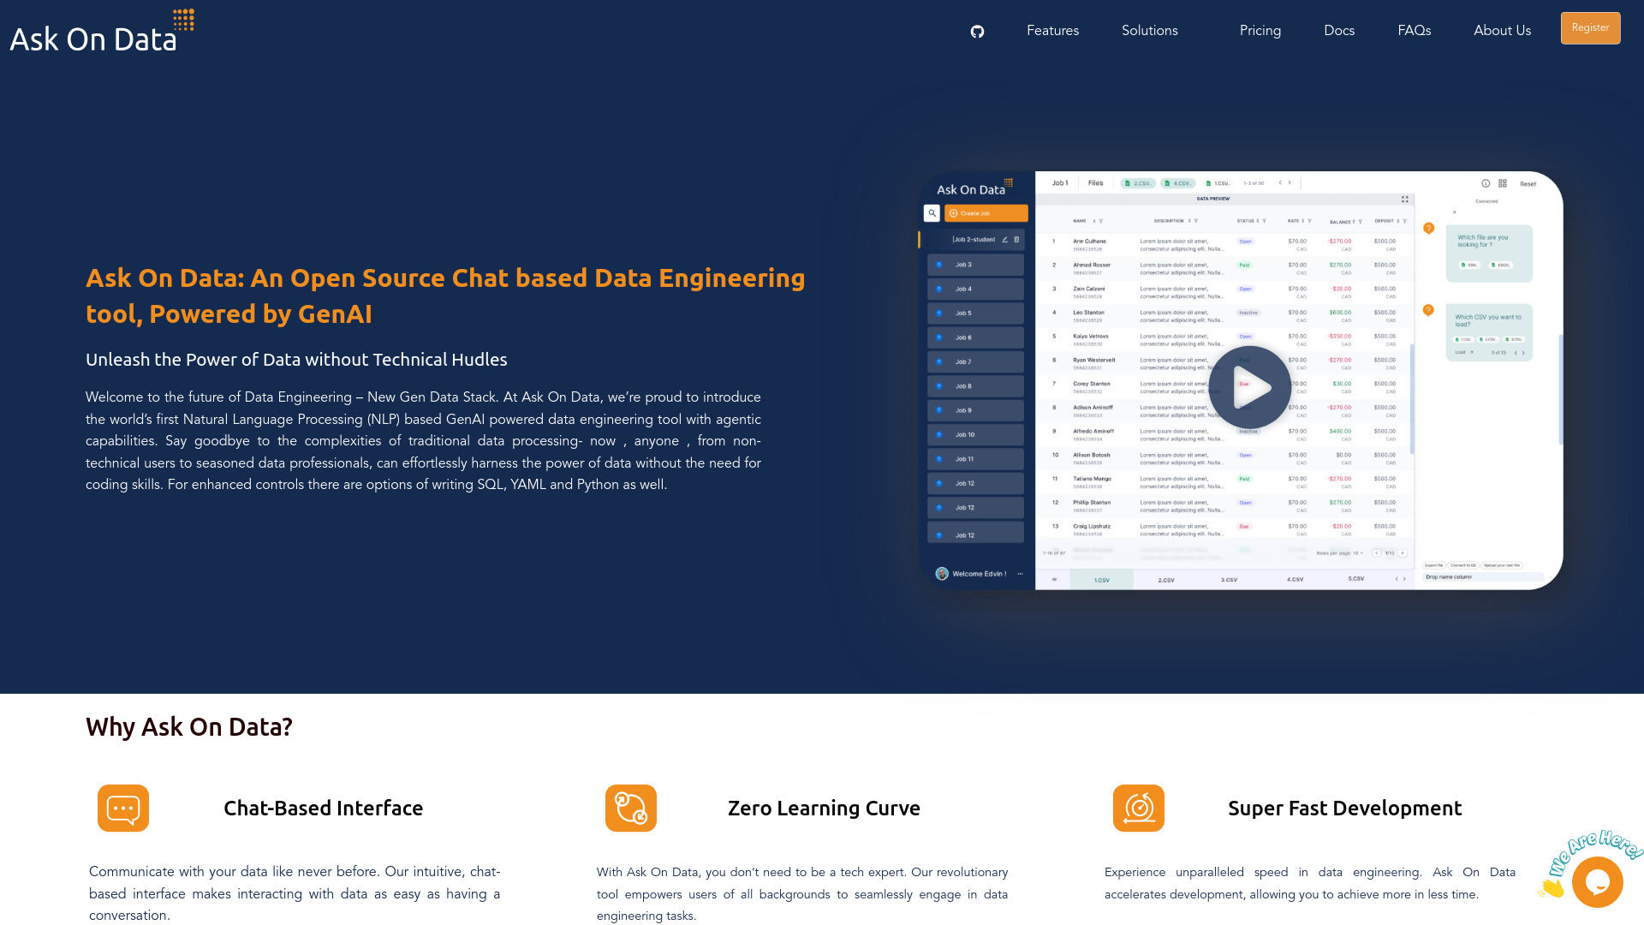Click the GitHub repository icon
Screen dimensions: 1644x925
(x=977, y=32)
